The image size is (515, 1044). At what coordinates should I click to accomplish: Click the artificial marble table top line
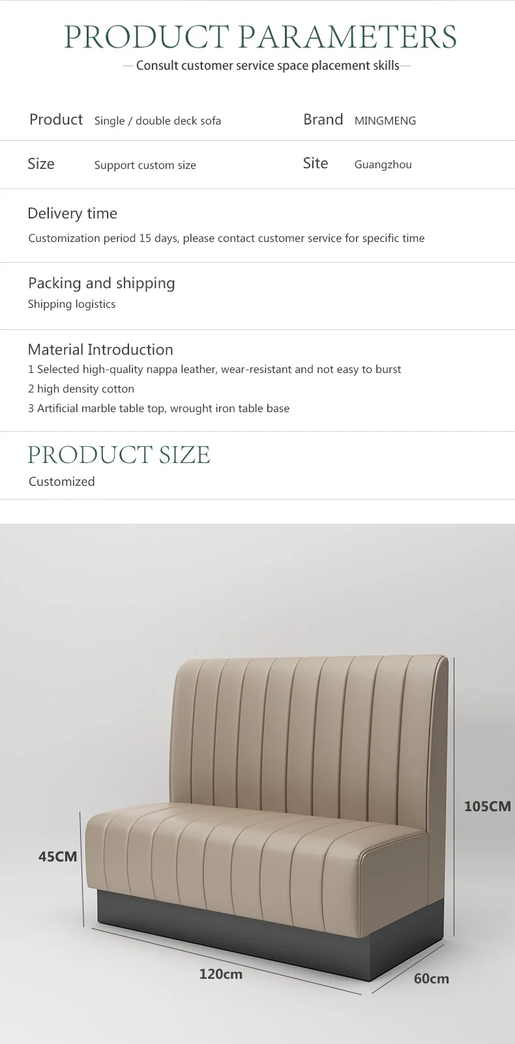[158, 408]
